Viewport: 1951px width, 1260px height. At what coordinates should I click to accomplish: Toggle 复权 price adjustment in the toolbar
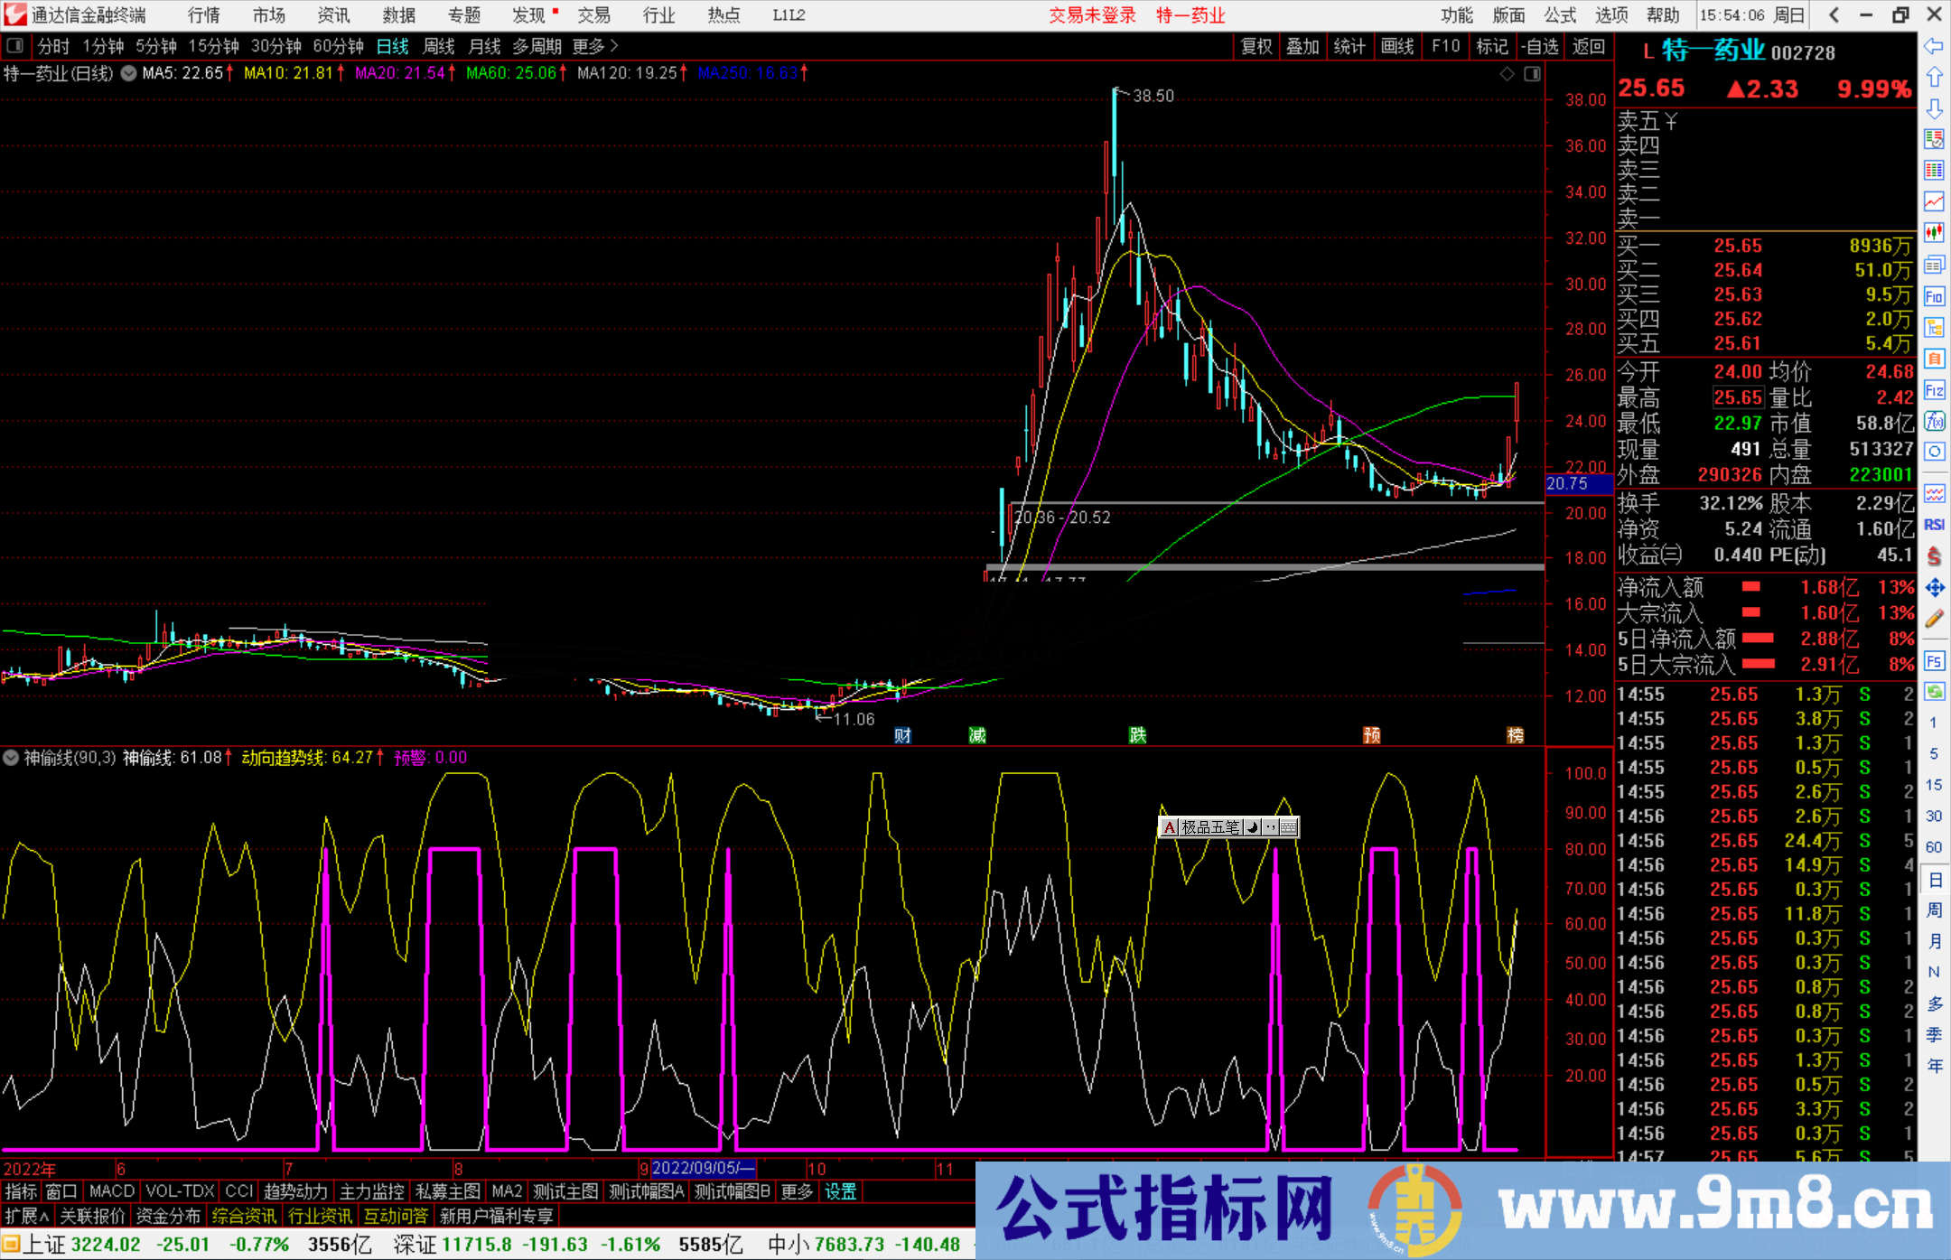click(1256, 46)
